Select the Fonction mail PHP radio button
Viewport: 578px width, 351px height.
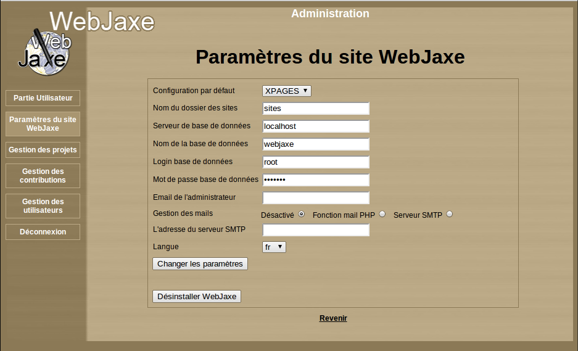coord(382,214)
